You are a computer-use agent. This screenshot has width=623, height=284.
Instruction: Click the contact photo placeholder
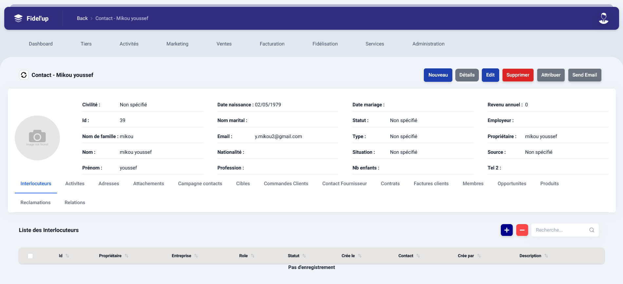pyautogui.click(x=37, y=138)
